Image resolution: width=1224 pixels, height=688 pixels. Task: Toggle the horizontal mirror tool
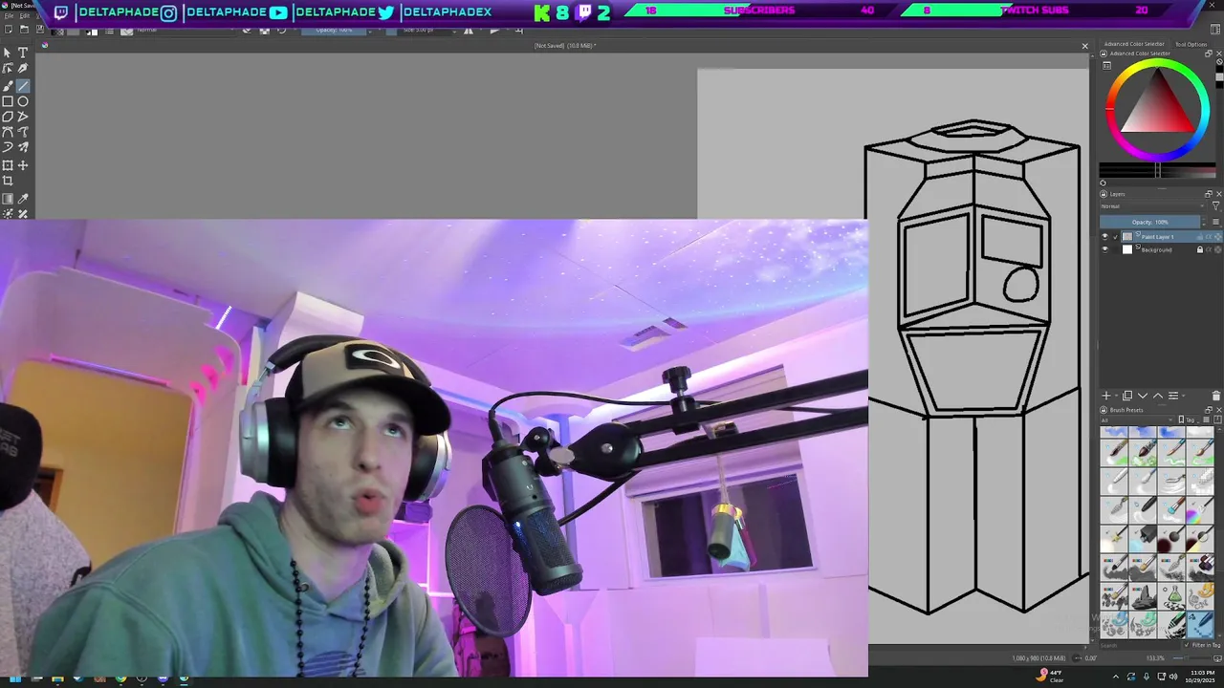468,30
